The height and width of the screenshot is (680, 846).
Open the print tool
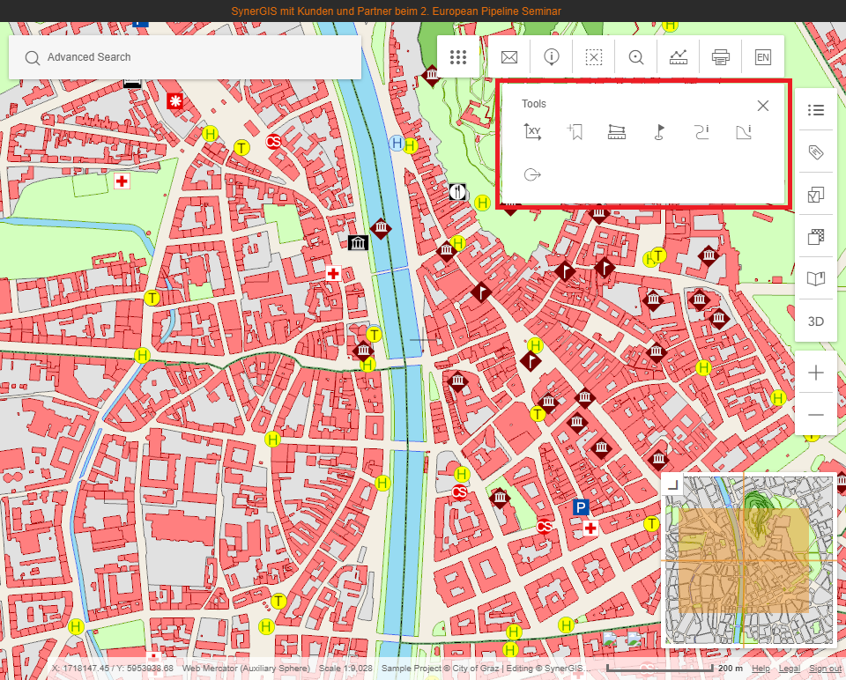pos(721,57)
